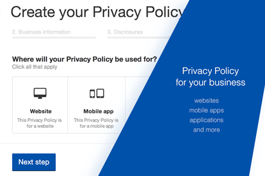
Task: Click progress bar under Disclosures
Action: 132,38
